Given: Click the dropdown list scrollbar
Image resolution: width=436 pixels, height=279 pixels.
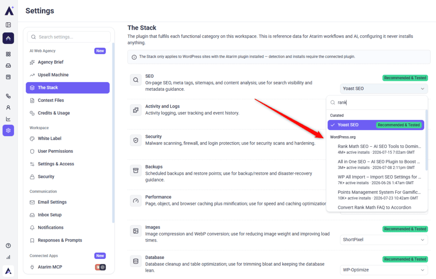Looking at the screenshot, I should [x=427, y=140].
